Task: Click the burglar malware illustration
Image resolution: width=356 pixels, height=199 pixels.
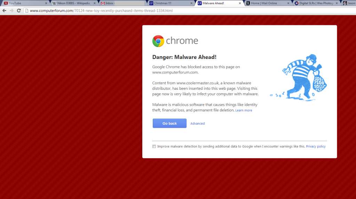Action: pyautogui.click(x=298, y=77)
